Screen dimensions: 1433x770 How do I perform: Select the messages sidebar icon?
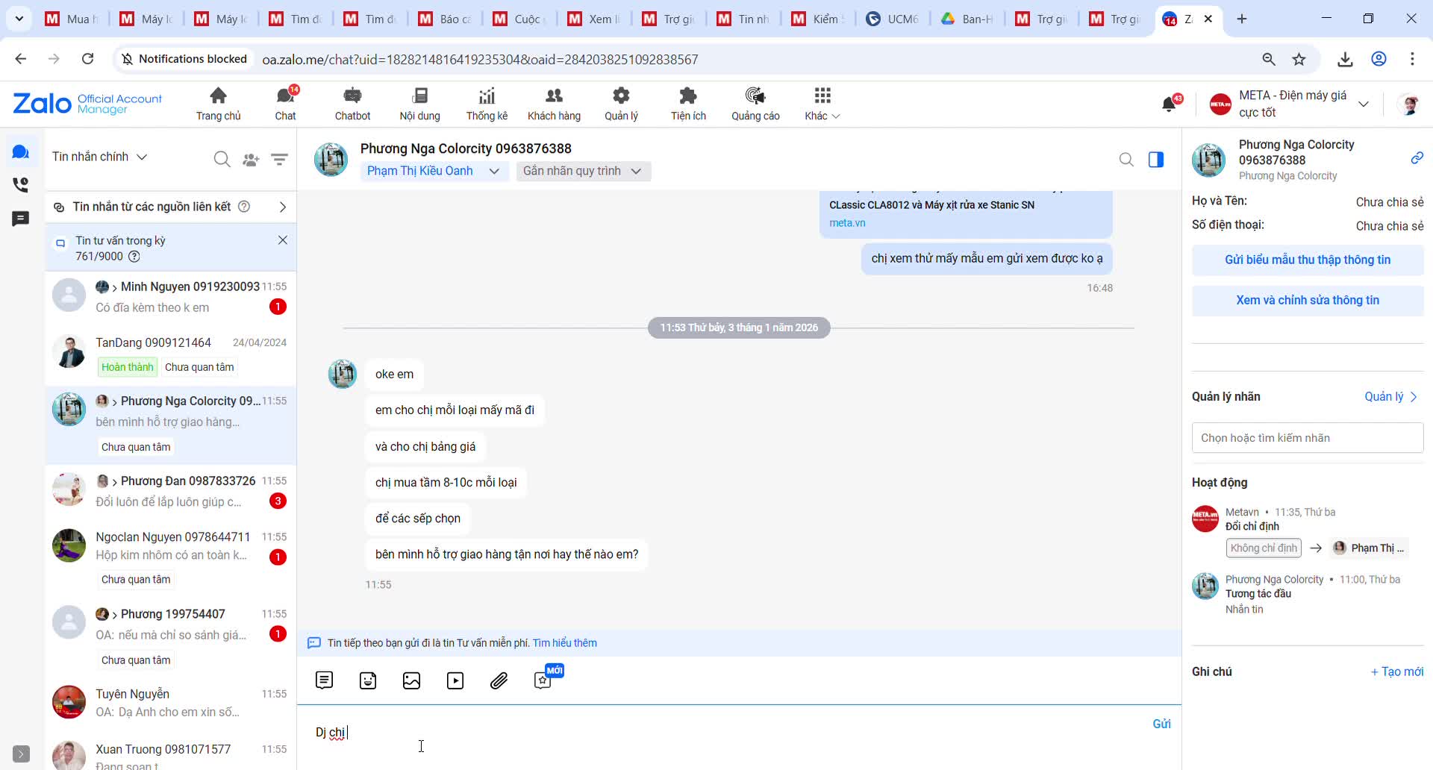pos(21,152)
